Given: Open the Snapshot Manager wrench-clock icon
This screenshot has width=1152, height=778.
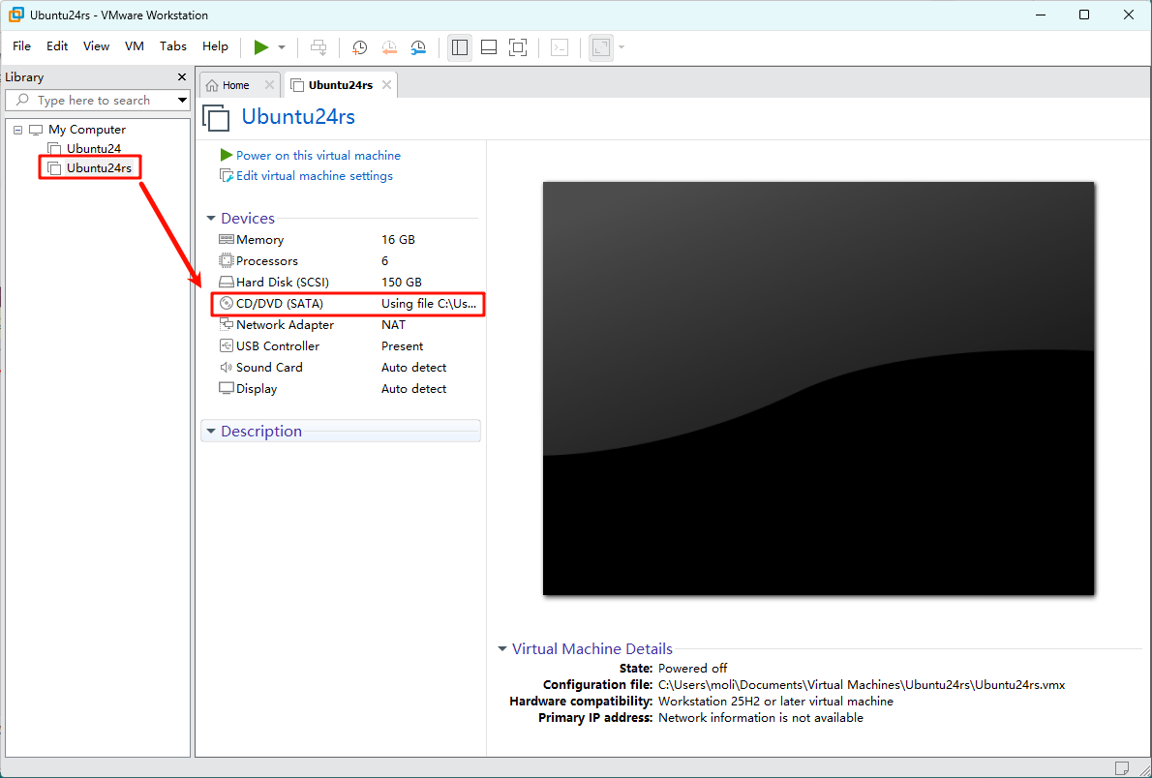Looking at the screenshot, I should click(418, 47).
